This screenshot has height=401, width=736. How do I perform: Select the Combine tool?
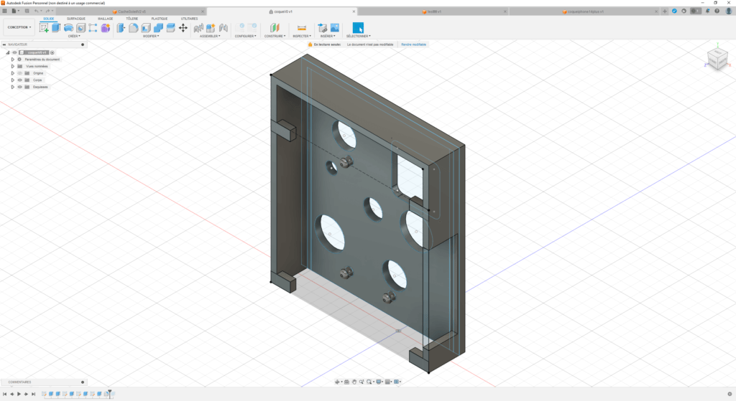tap(158, 28)
